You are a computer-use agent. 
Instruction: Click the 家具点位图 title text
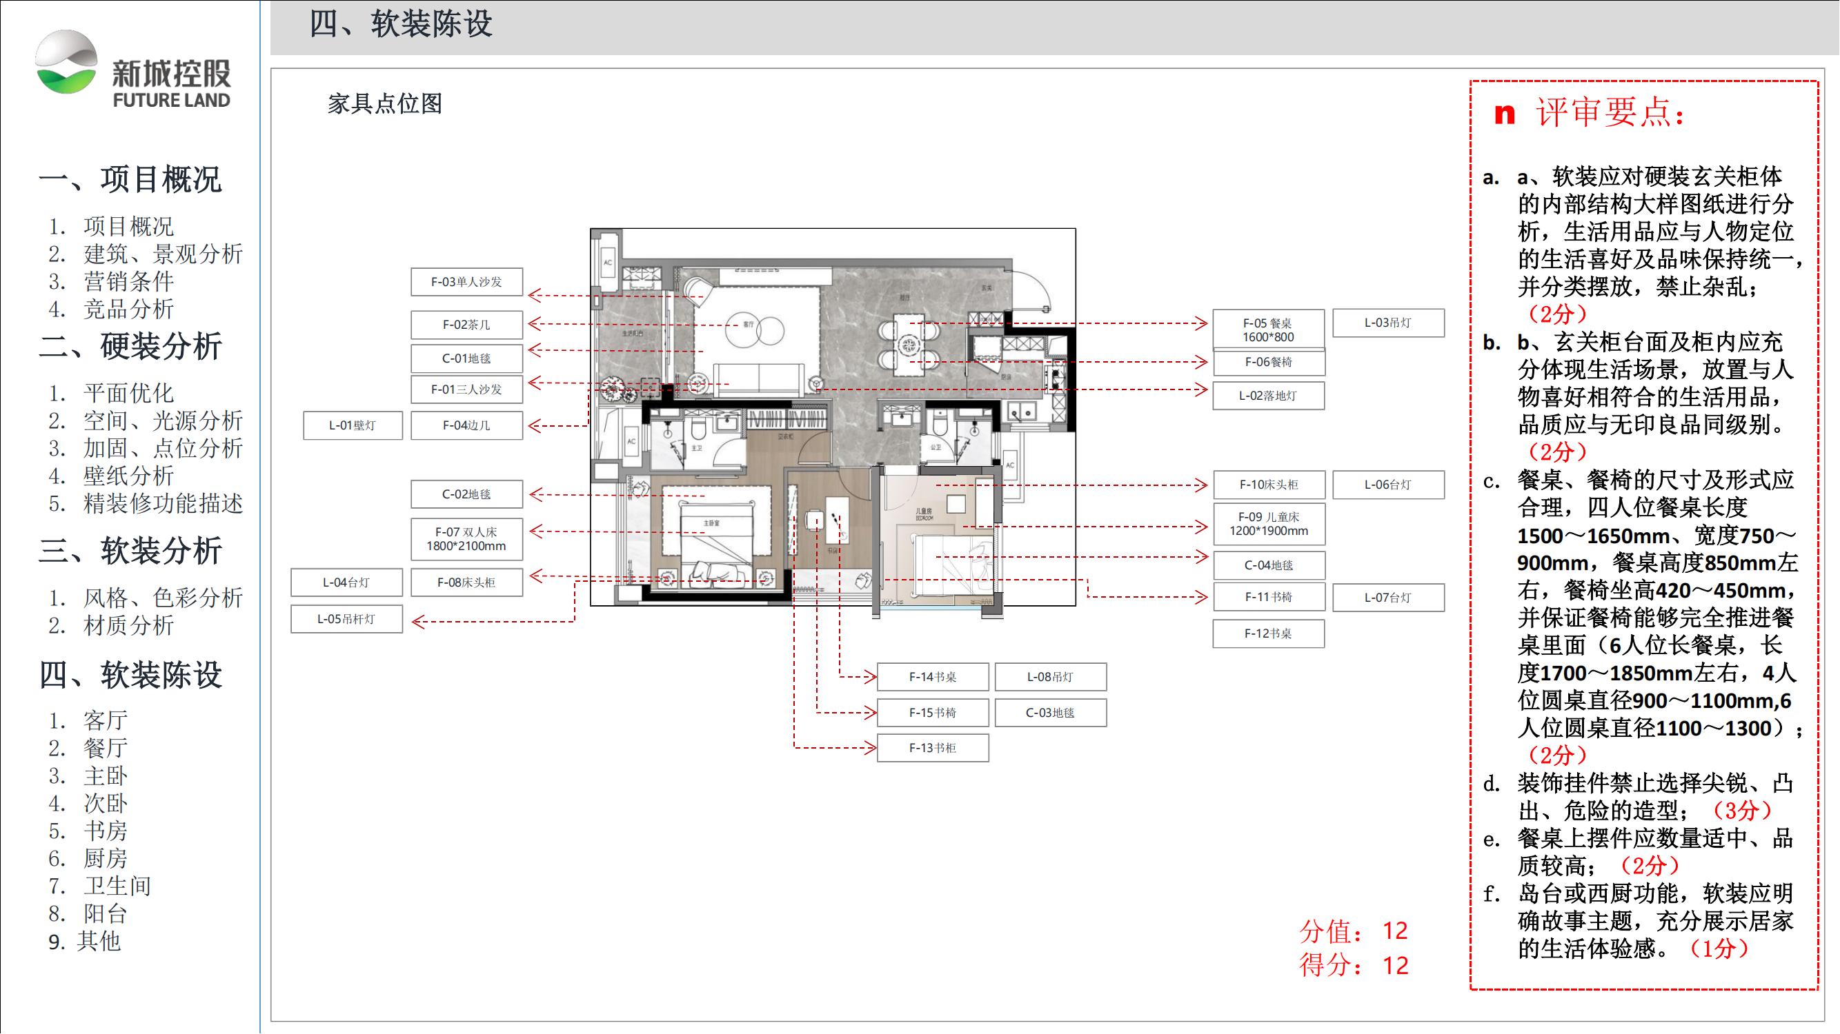(385, 104)
